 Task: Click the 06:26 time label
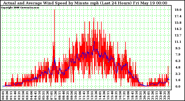coord(47,95)
